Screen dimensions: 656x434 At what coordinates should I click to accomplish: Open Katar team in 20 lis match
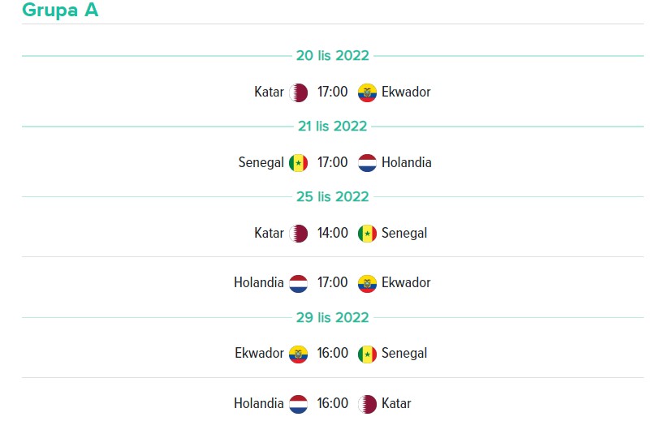click(x=269, y=92)
